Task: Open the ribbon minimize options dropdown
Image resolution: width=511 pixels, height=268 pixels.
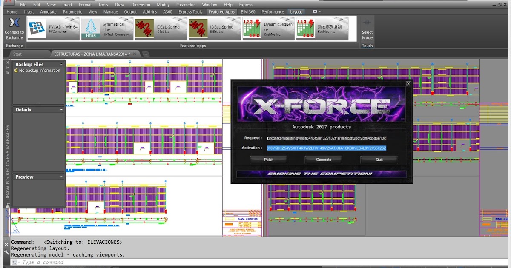Action: coord(317,12)
